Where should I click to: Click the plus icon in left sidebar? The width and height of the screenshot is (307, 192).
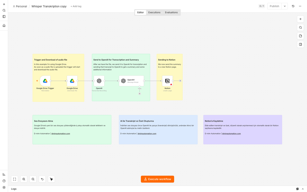[4, 4]
